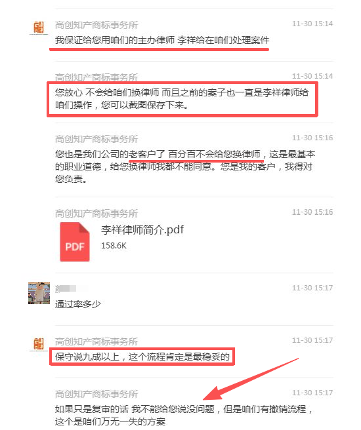
Task: Click the 高创知产商标事务所 avatar at top
Action: click(39, 28)
